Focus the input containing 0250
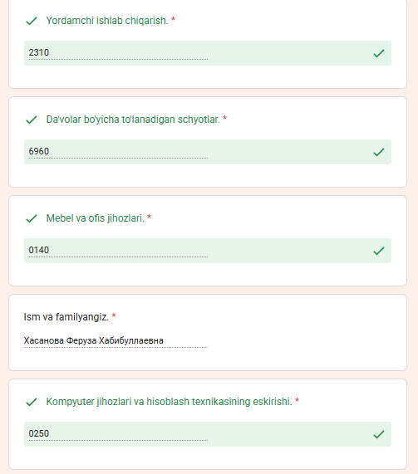Viewport: 418px width, 474px height. coord(118,434)
